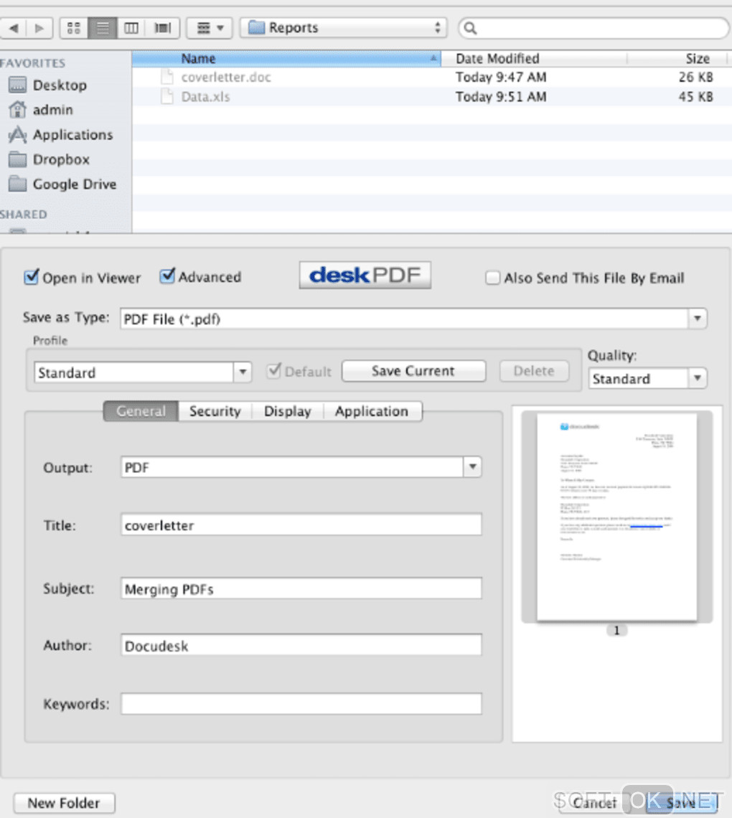Image resolution: width=732 pixels, height=818 pixels.
Task: Click the New Folder button
Action: coord(64,803)
